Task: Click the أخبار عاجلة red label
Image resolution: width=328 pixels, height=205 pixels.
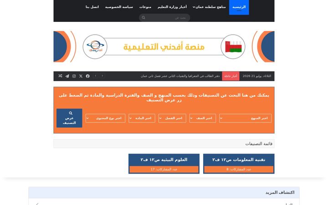Action: coord(231,76)
